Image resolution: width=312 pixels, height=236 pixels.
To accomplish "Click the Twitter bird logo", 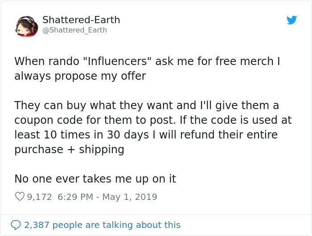I will 291,20.
